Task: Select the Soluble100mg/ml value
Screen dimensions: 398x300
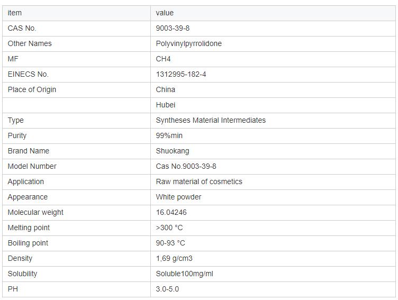Action: [x=184, y=274]
